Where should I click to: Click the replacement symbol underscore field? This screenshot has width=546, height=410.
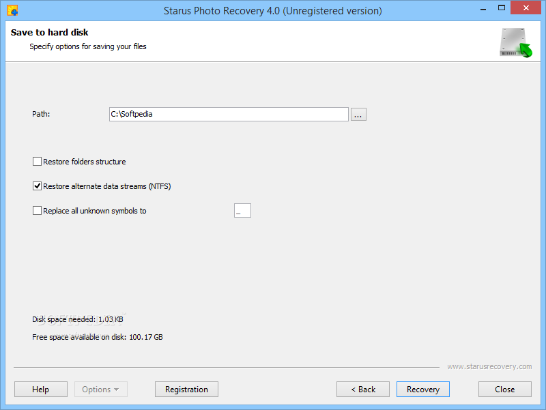(x=242, y=211)
